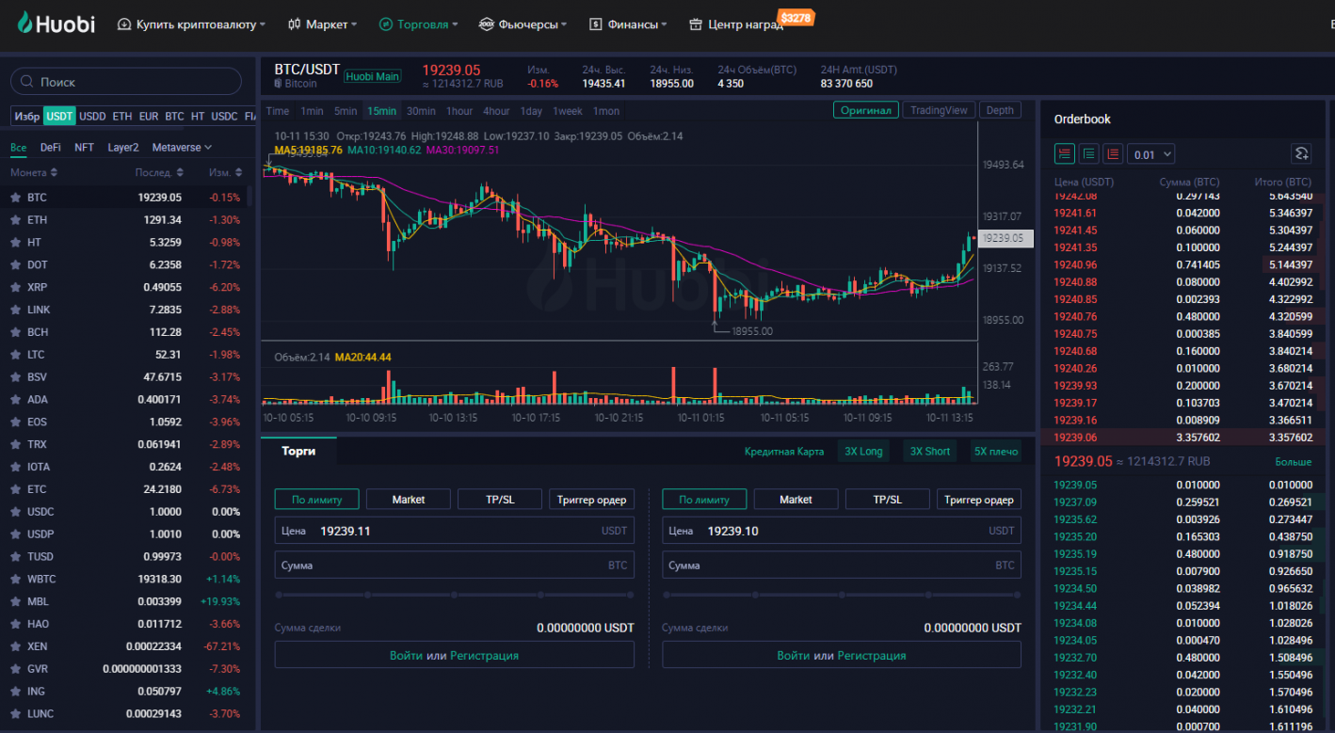Click the buy amount percentage slider
Viewport: 1335px width, 733px height.
pyautogui.click(x=454, y=595)
